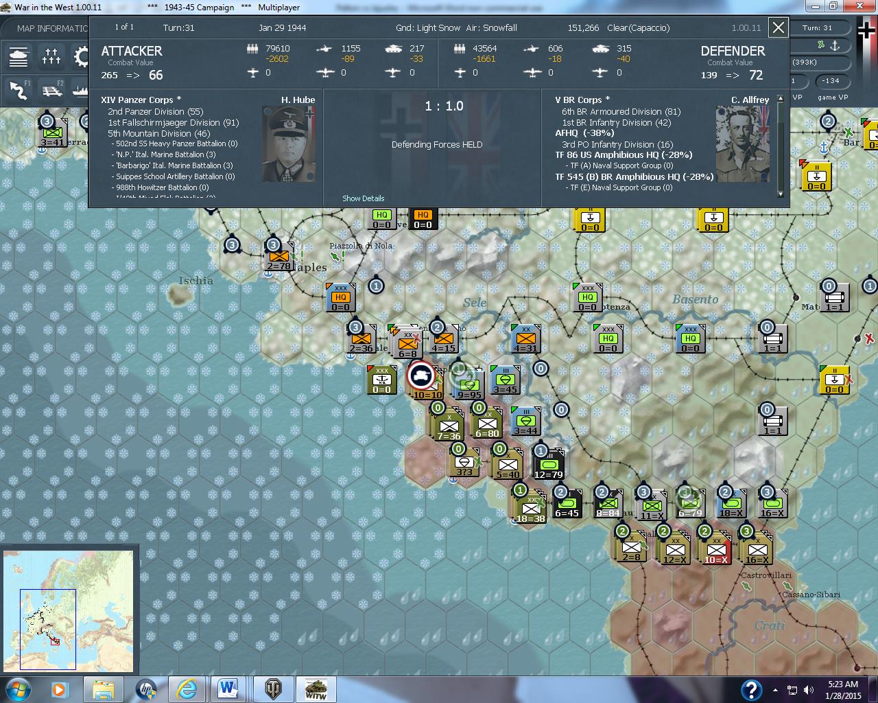Select the naval transport ship mode icon
This screenshot has width=878, height=703.
(80, 89)
